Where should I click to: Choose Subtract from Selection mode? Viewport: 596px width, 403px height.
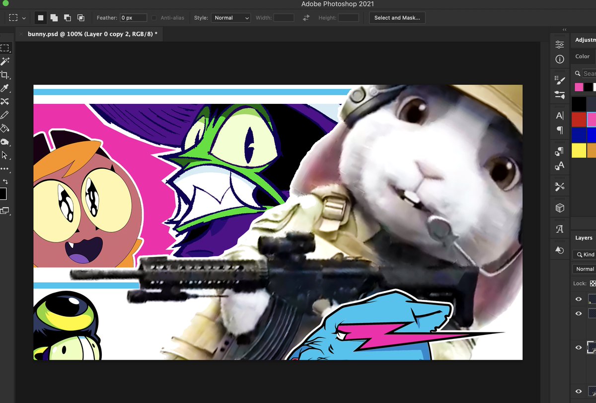pos(67,17)
